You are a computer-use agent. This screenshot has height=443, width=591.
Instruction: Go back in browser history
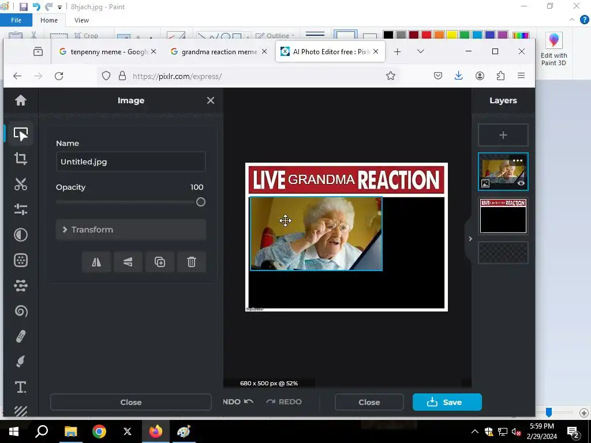(17, 76)
